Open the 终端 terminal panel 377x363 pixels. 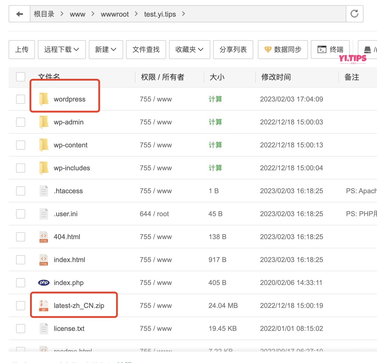330,49
